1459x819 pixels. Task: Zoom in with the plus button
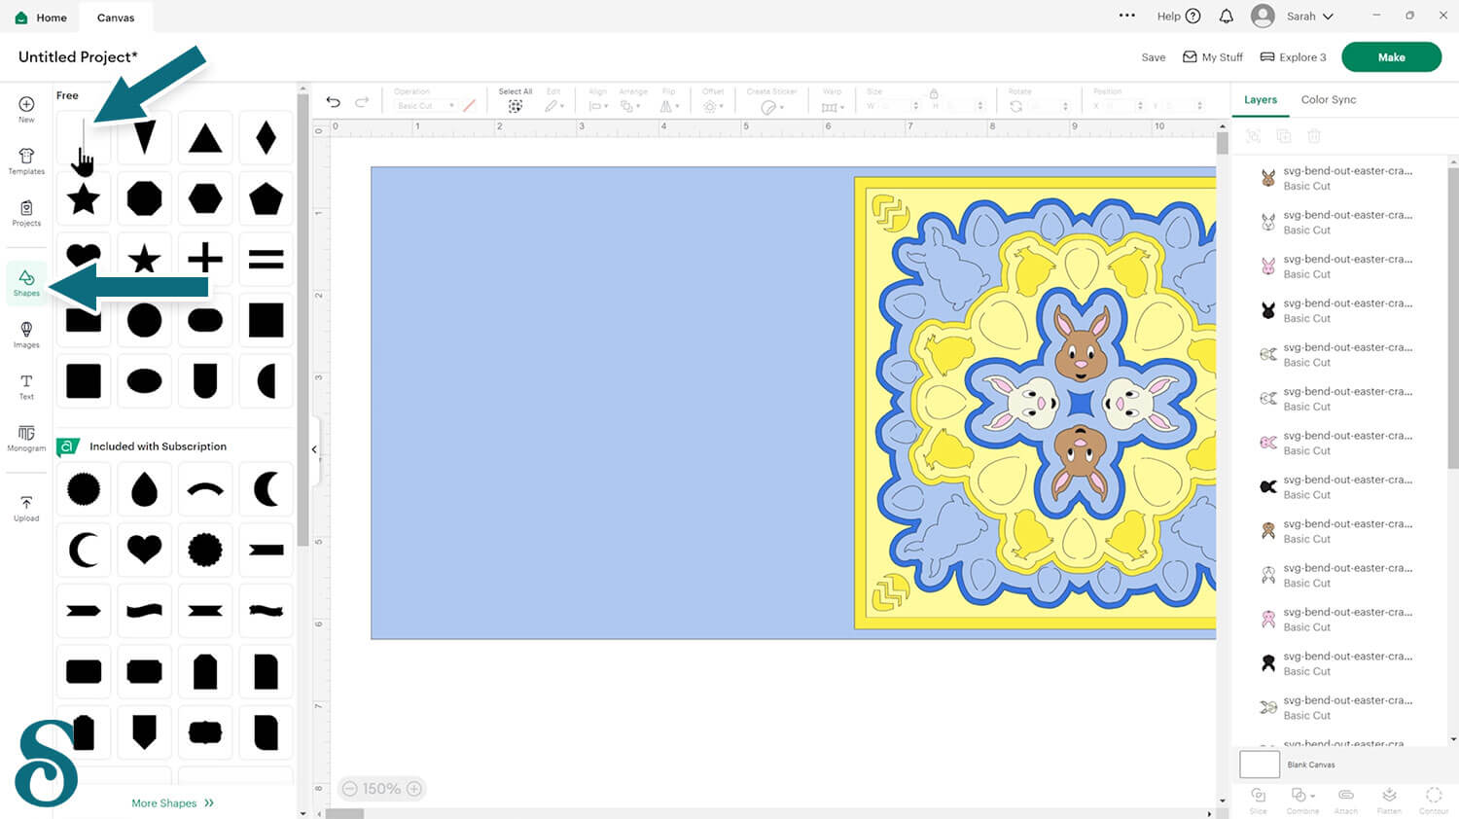coord(414,789)
